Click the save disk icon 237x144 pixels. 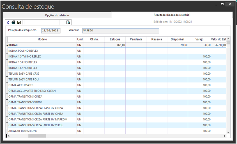19,22
